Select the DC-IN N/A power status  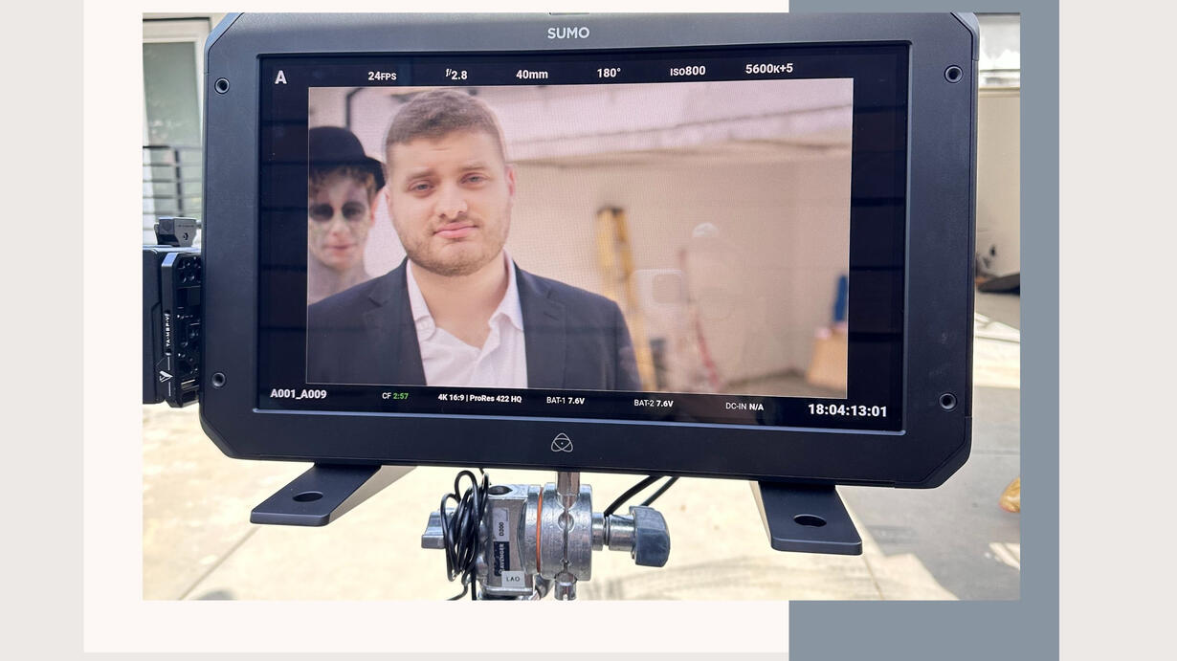(x=744, y=406)
